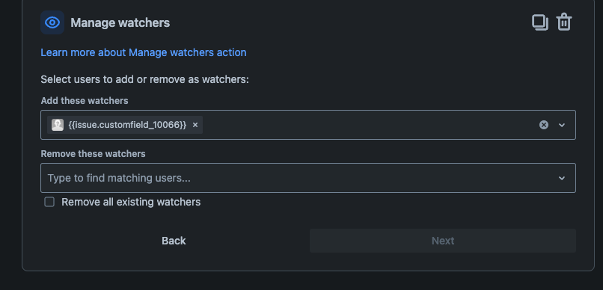Click the Remove these watchers label

93,154
